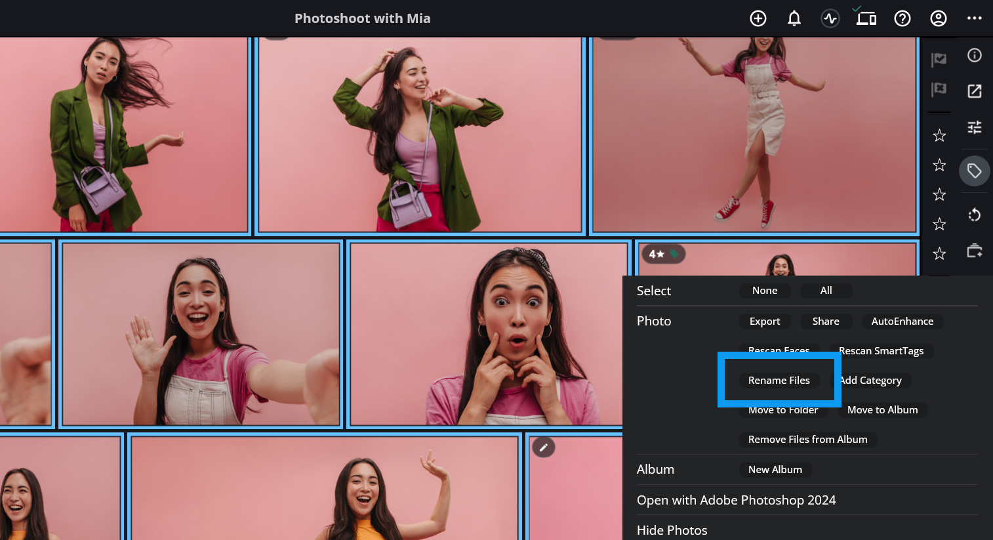Toggle the reject flag (x flag)
Viewport: 993px width, 540px height.
pos(939,89)
